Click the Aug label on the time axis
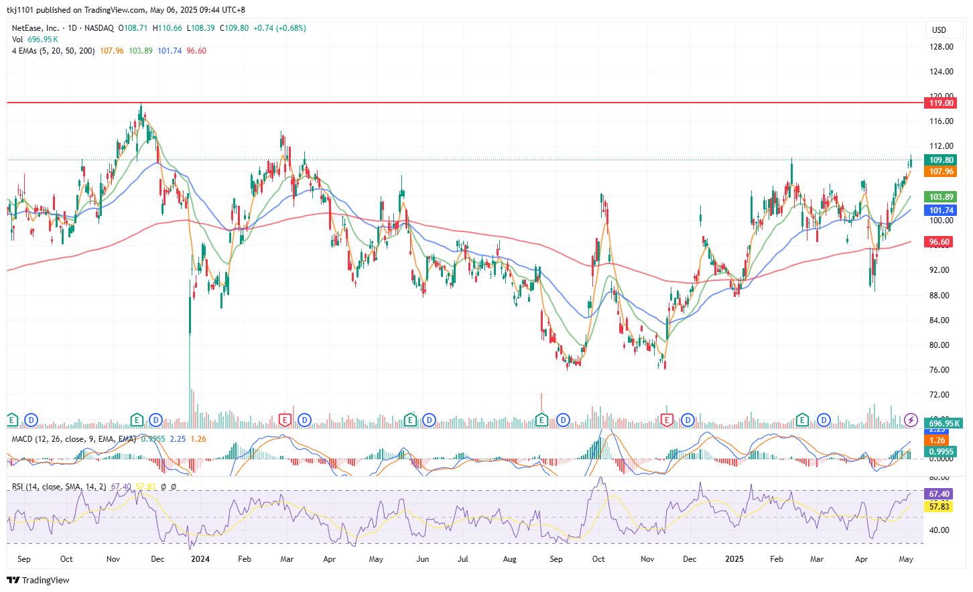Screen dimensions: 973x592 (x=509, y=559)
